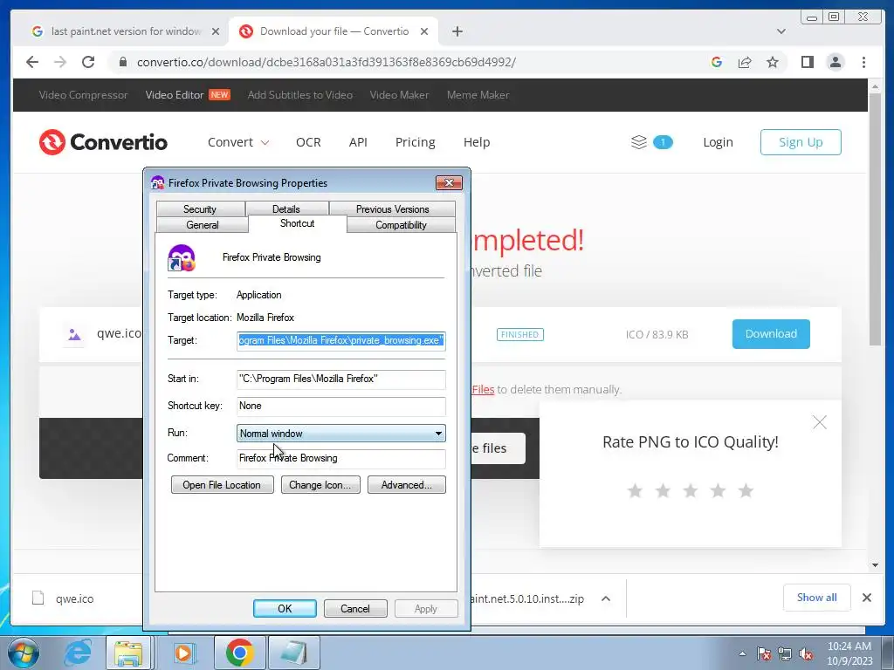Click the Google icon in address bar
The width and height of the screenshot is (894, 670).
717,62
